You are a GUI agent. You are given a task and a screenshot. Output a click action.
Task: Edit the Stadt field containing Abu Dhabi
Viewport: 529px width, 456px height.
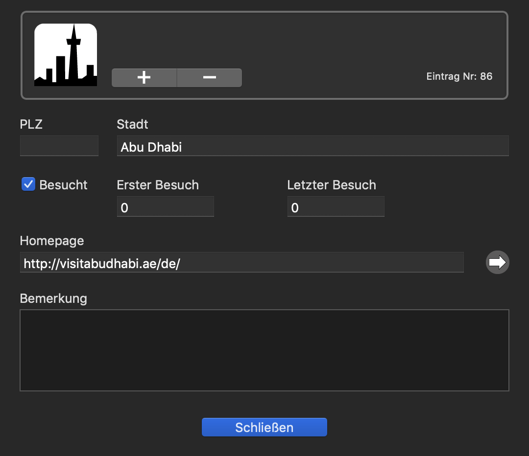(x=313, y=146)
